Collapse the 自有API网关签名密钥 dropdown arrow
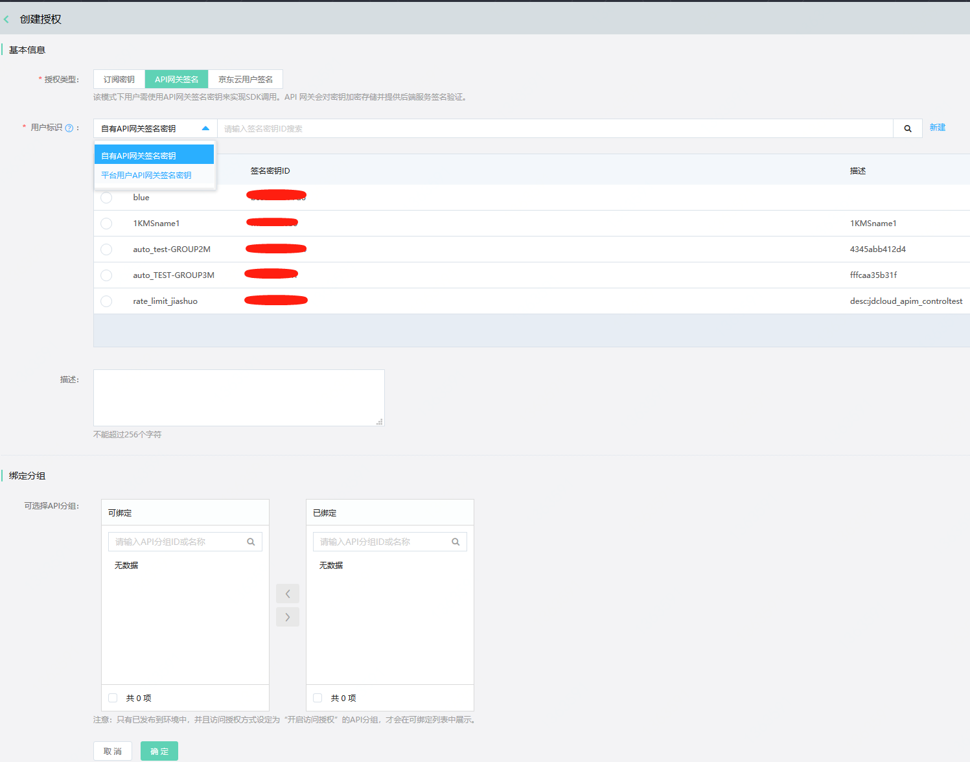Screen dimensions: 970x762 tap(205, 128)
